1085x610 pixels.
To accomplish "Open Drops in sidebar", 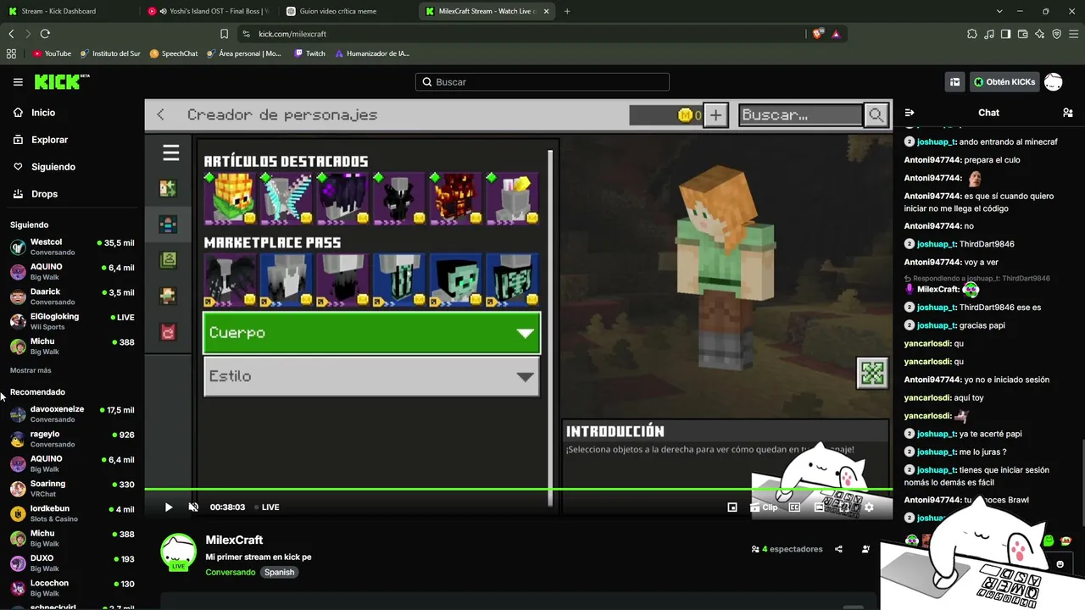I will click(x=44, y=194).
